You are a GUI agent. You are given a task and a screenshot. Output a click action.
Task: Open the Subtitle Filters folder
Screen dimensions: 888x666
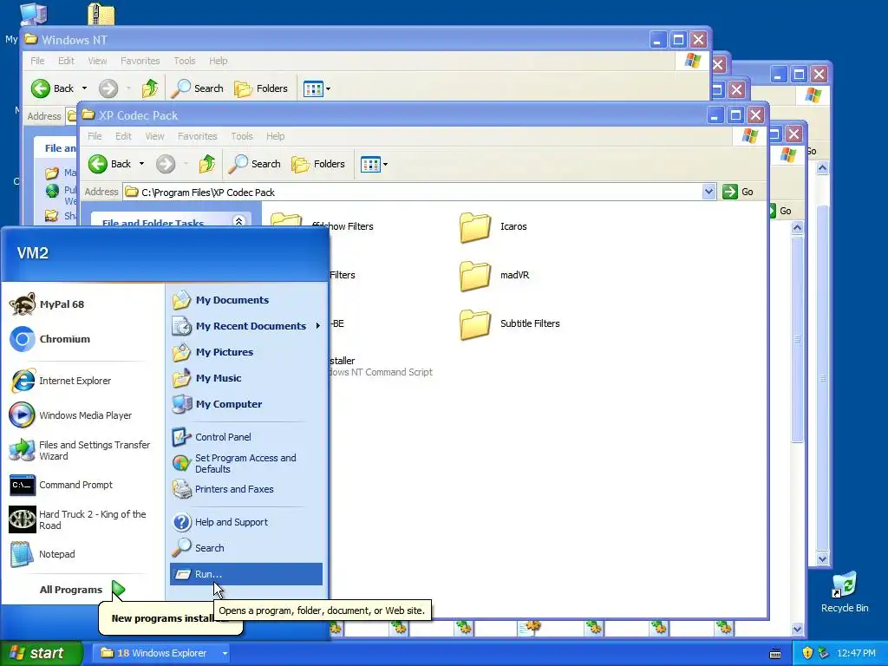pos(510,324)
